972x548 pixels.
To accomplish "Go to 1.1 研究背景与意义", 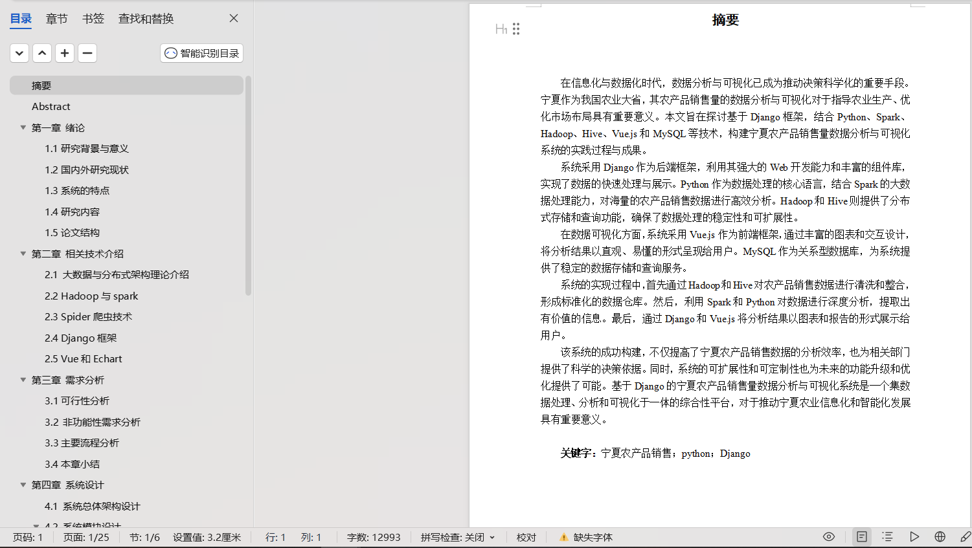I will pos(87,148).
